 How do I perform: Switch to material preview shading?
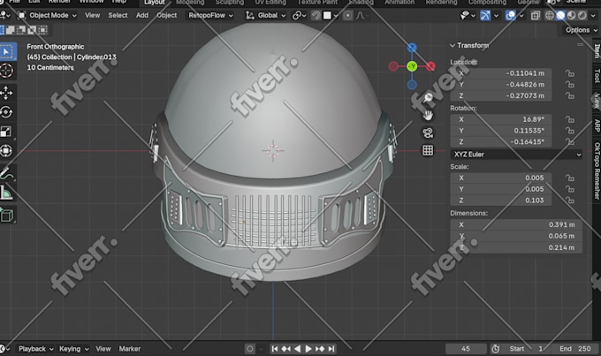click(x=572, y=15)
